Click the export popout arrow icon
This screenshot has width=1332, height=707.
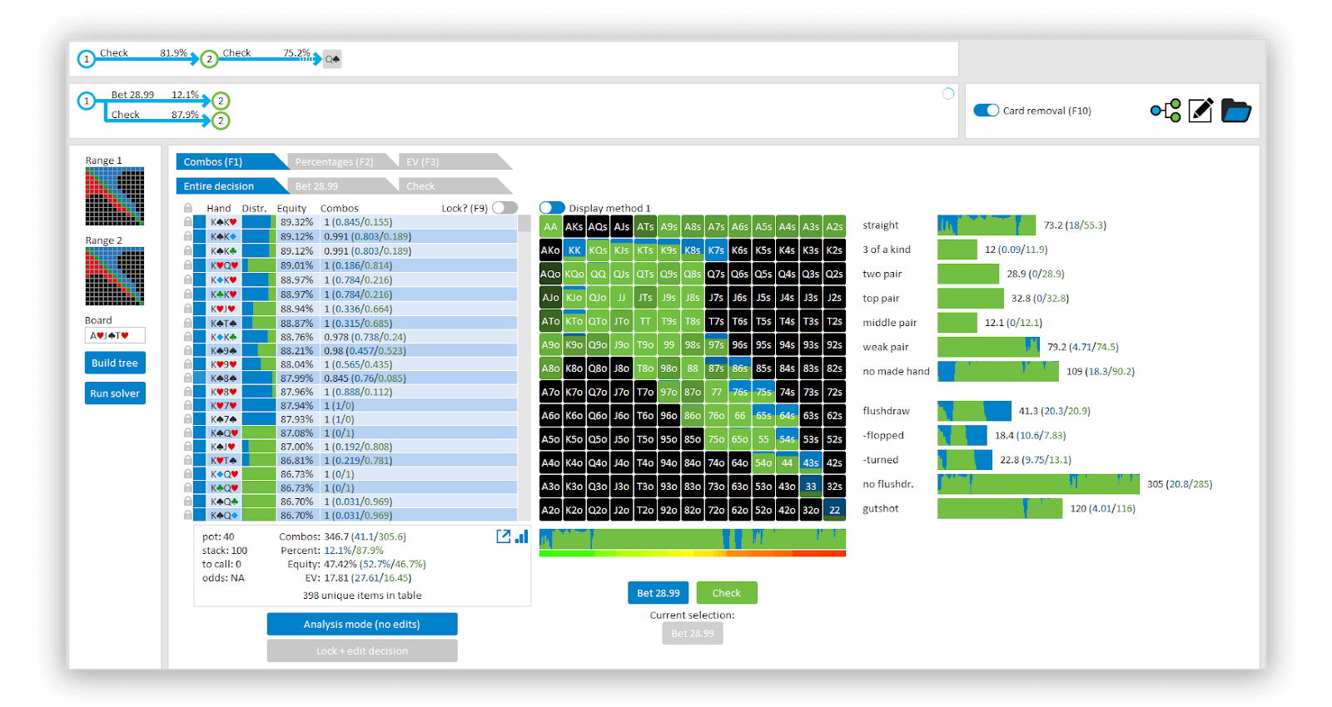pyautogui.click(x=504, y=536)
